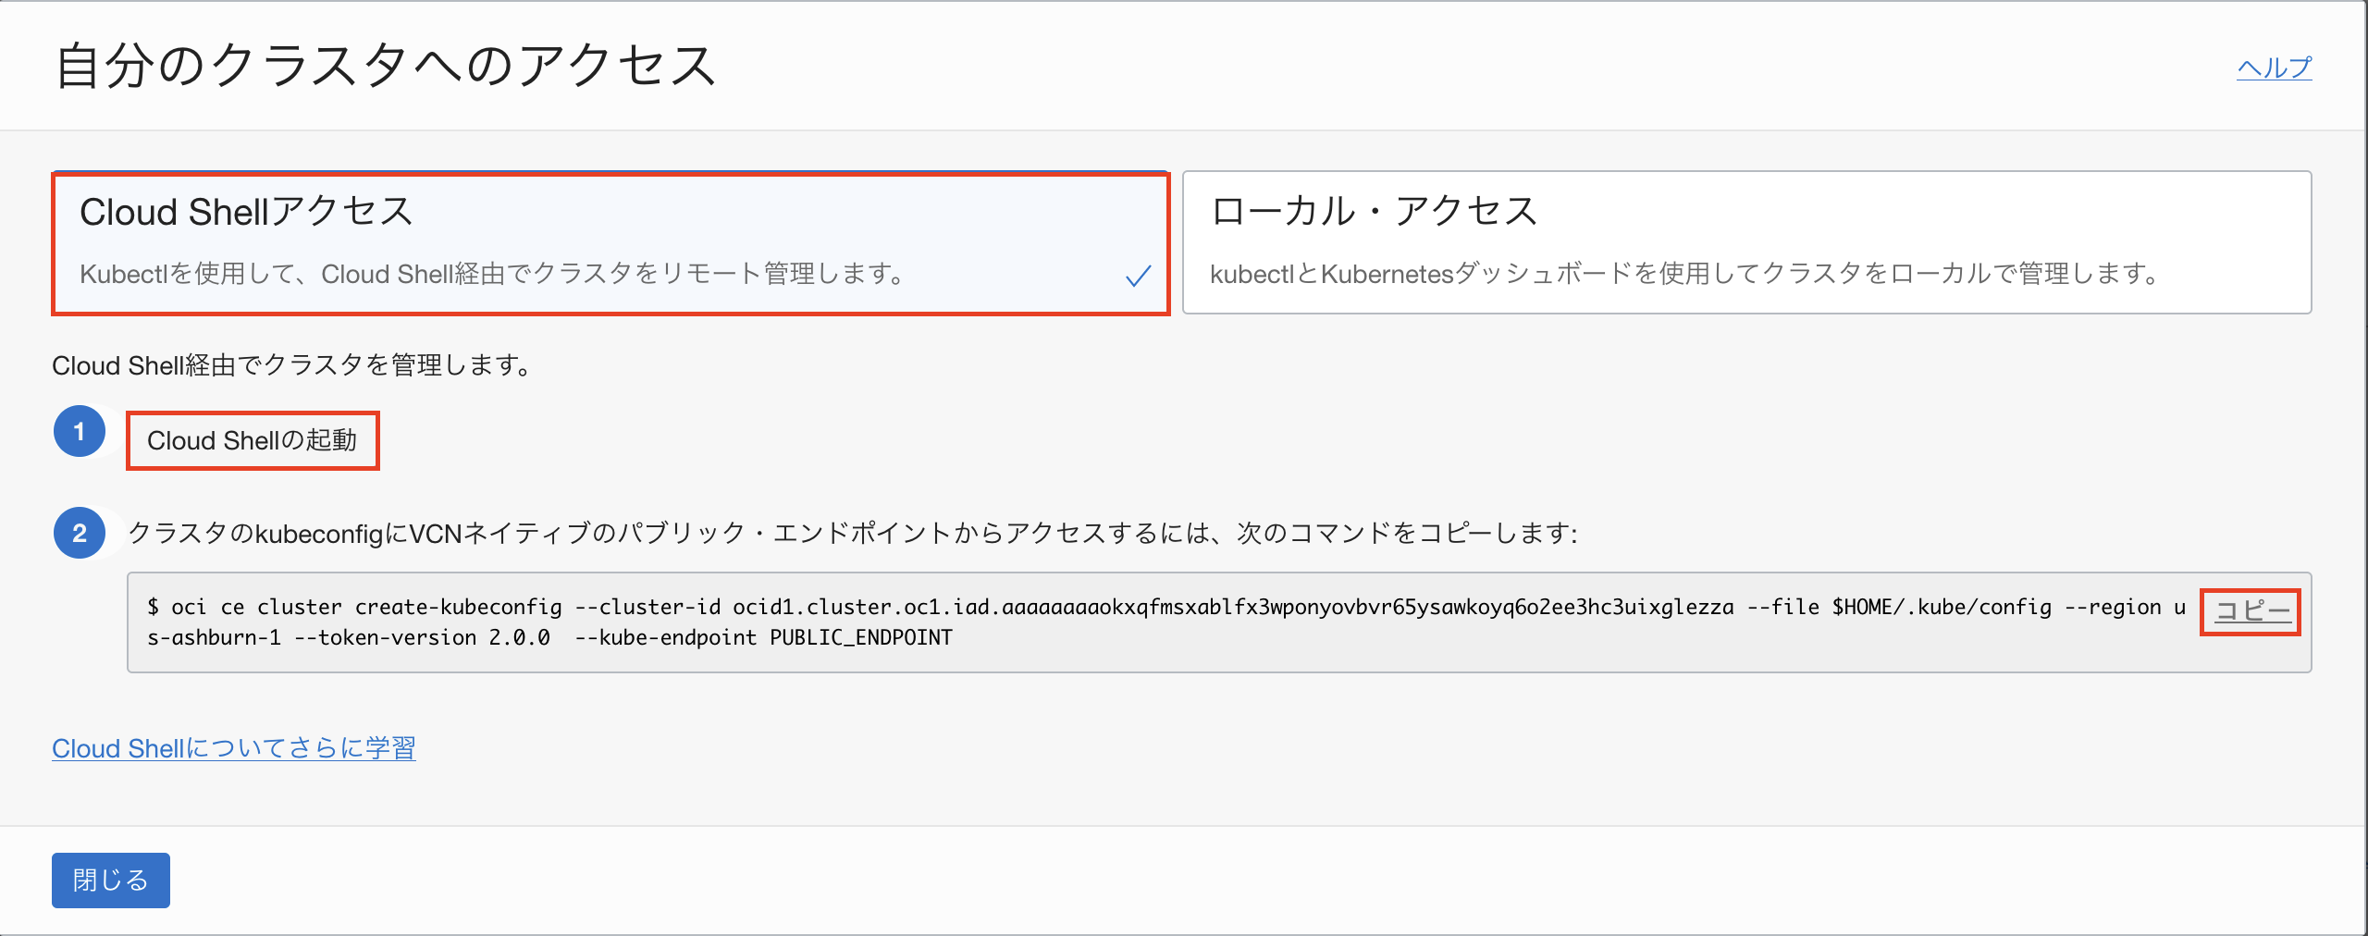Click the blue checkmark in Cloud Shell card

click(1138, 276)
